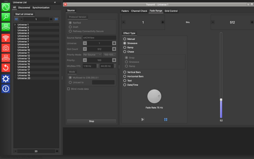Click the blue pause icon under Fade Rate

tap(165, 120)
